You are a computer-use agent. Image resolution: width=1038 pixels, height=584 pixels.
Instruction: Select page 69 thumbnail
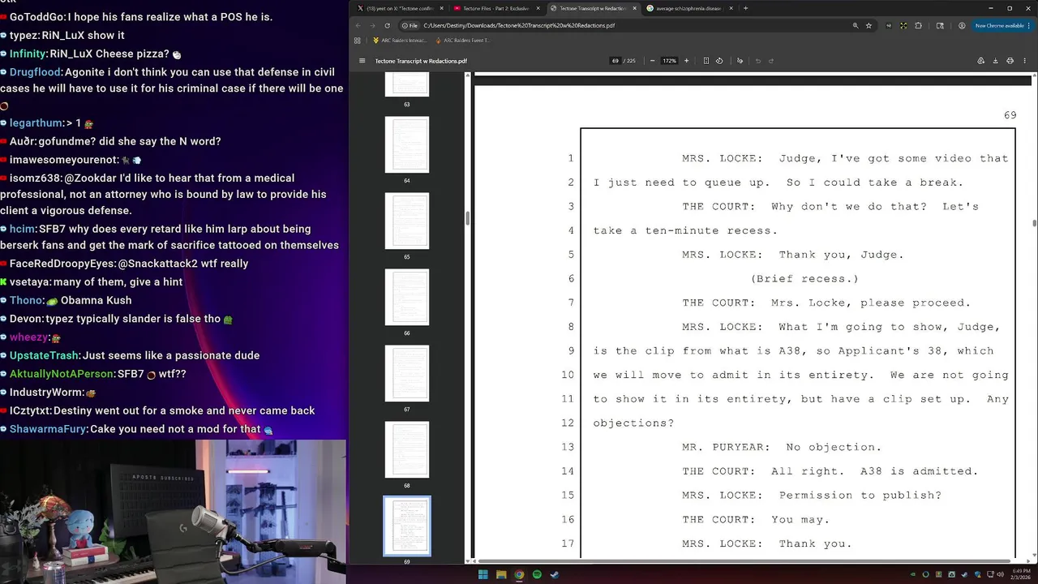click(407, 526)
